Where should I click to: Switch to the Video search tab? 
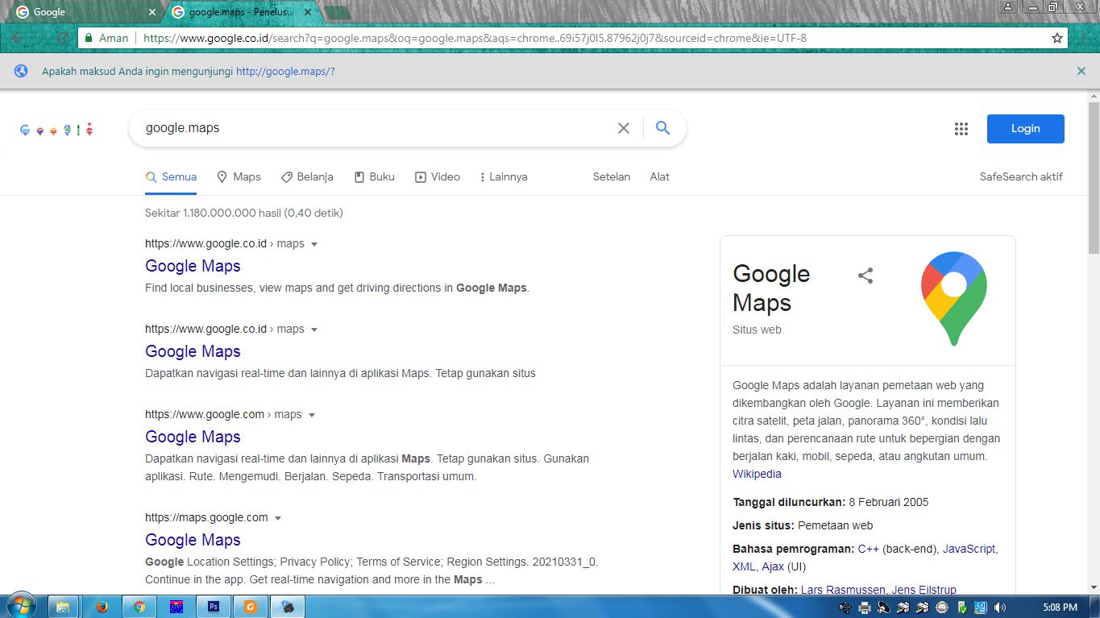click(438, 176)
